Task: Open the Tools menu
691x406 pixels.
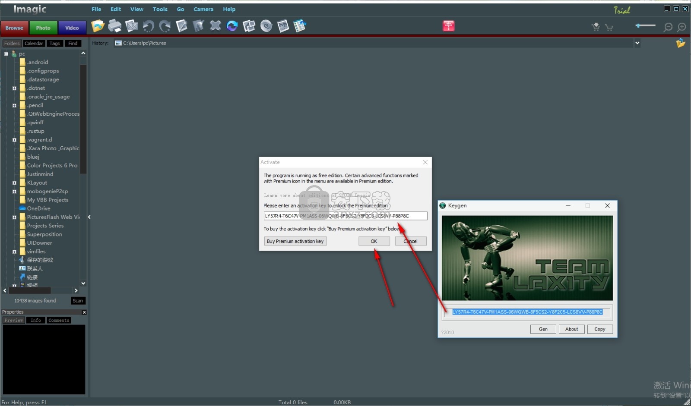Action: tap(160, 9)
